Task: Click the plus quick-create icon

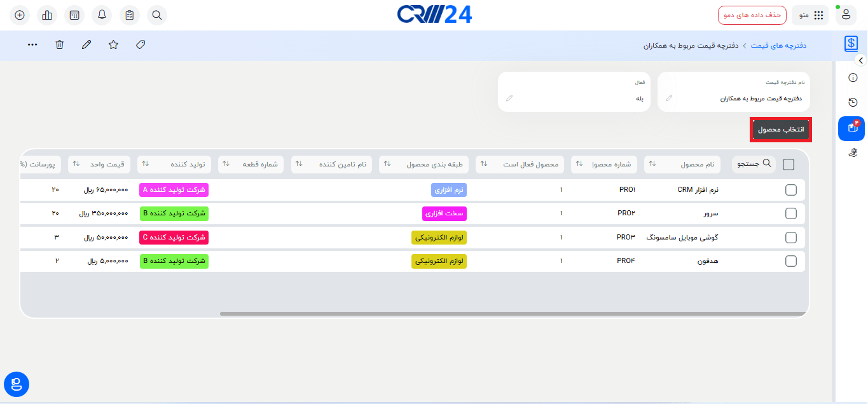Action: [x=20, y=15]
